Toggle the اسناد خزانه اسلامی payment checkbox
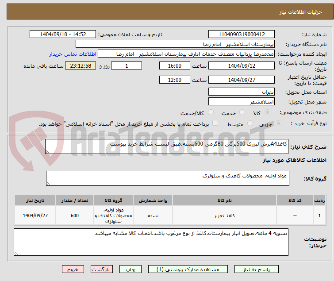The image size is (334, 281). pyautogui.click(x=215, y=123)
